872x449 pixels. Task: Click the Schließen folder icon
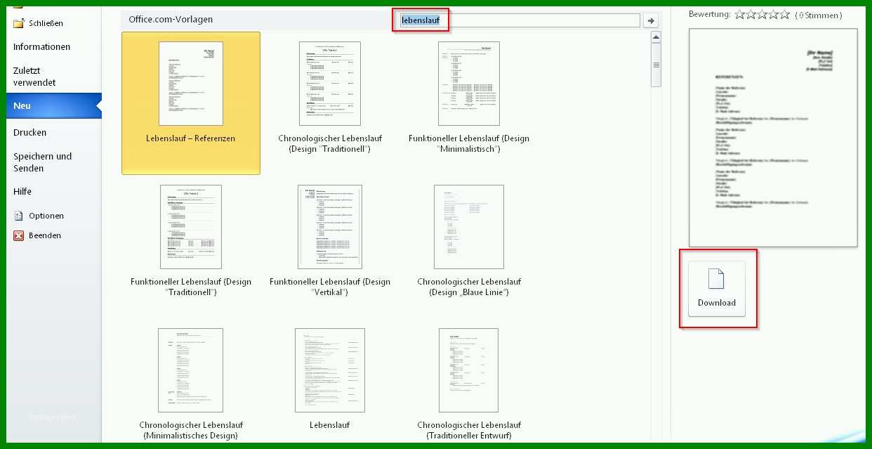(19, 23)
